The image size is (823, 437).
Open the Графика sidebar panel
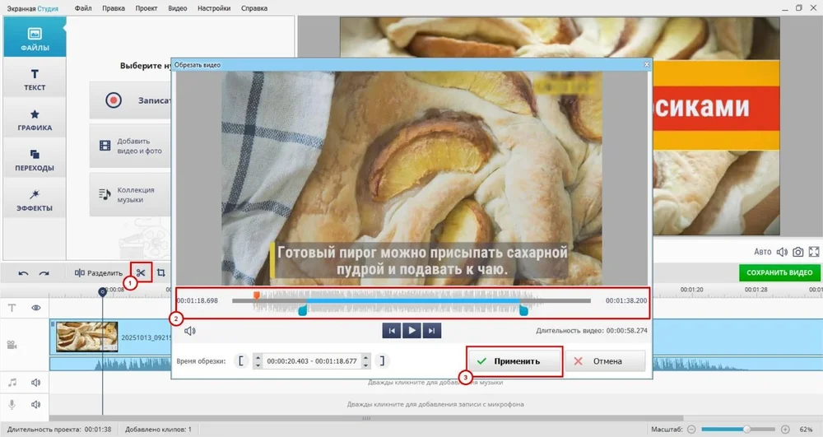(35, 119)
